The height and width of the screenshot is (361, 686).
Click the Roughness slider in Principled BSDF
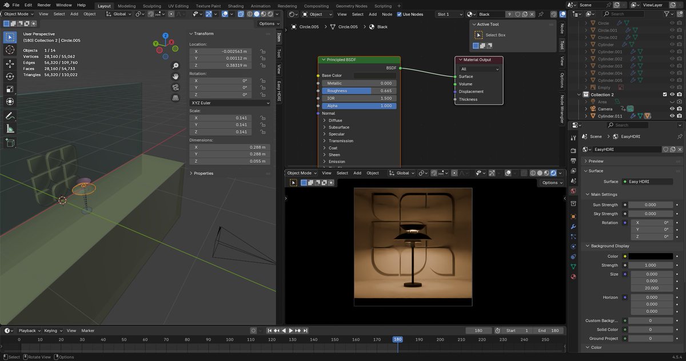359,91
